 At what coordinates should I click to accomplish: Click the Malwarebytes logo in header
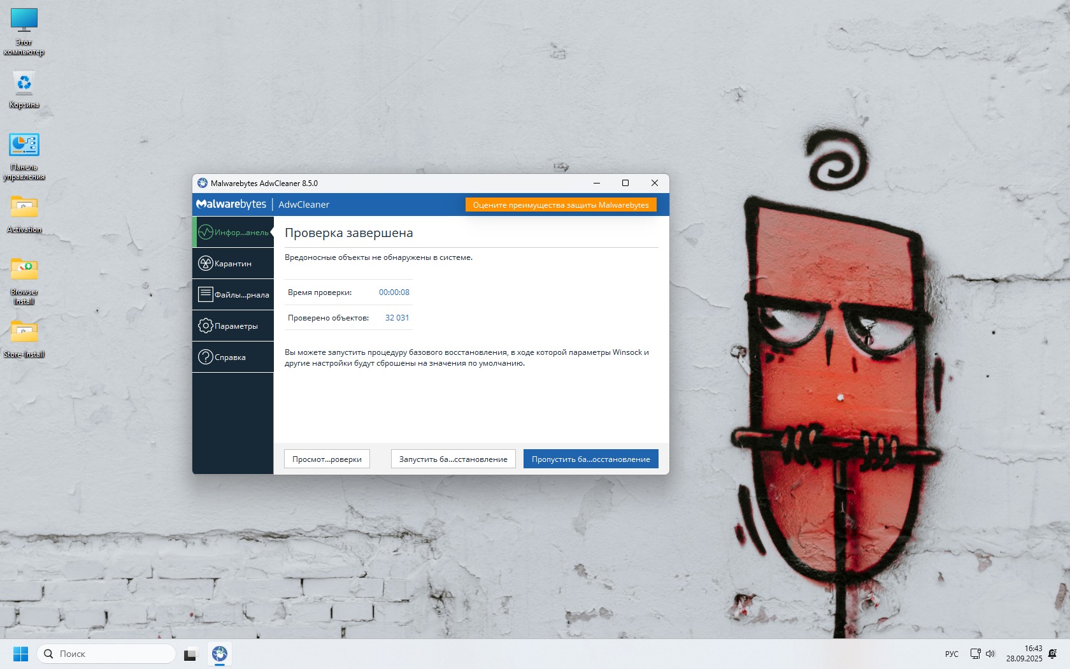point(231,205)
